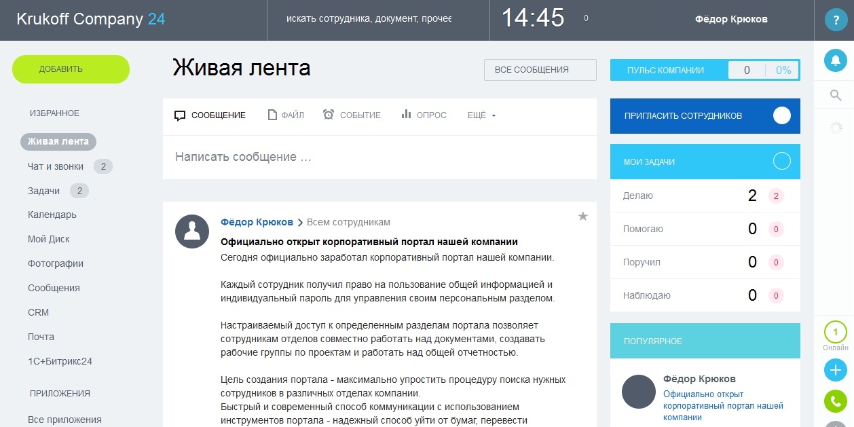Click the circle icon in My Tasks header

click(x=782, y=161)
